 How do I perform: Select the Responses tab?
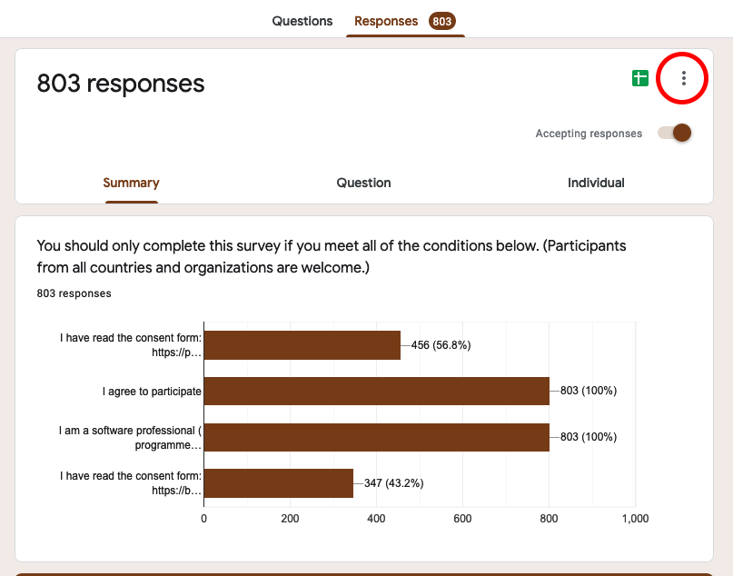[386, 21]
